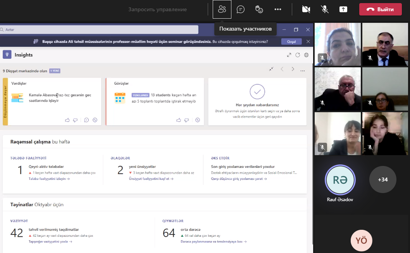Open the meeting chat panel

241,9
